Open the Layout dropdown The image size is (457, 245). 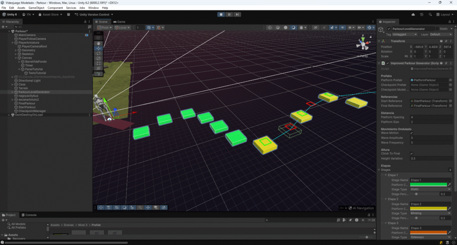(x=445, y=14)
